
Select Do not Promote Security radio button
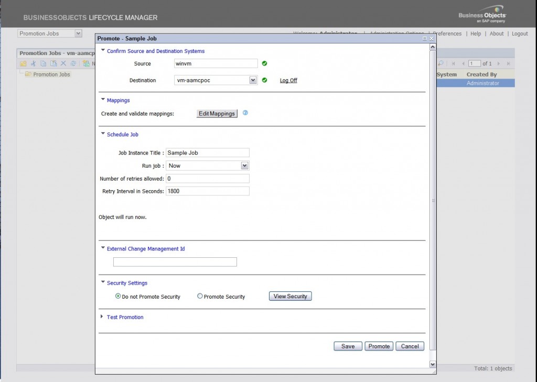(x=118, y=296)
